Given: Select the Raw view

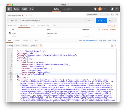Looking at the screenshot, I should (18, 45).
